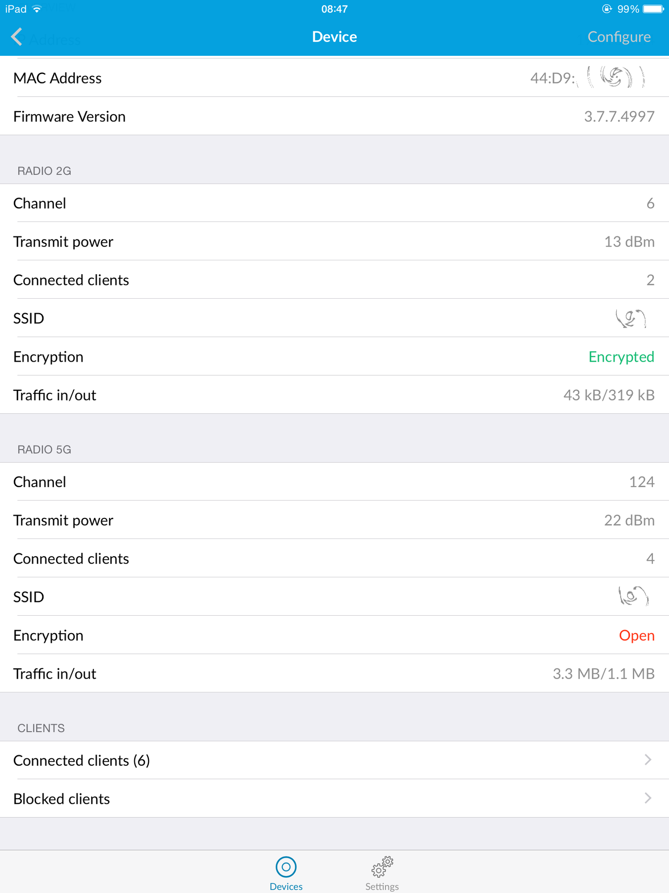
Task: Tap the green Encrypted status text
Action: tap(621, 357)
